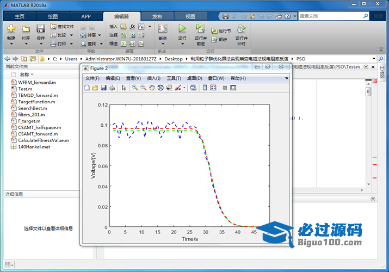Open the Open (打开) dropdown arrow

point(26,44)
